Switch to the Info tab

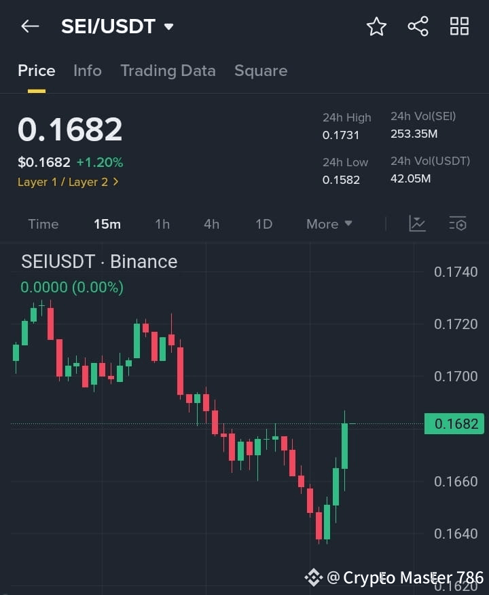pyautogui.click(x=88, y=71)
